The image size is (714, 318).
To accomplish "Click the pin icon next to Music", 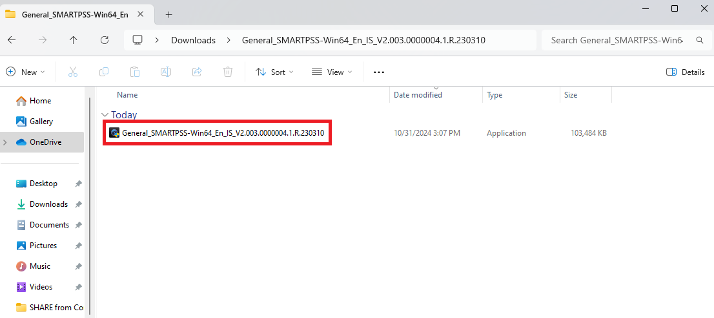I will click(78, 266).
